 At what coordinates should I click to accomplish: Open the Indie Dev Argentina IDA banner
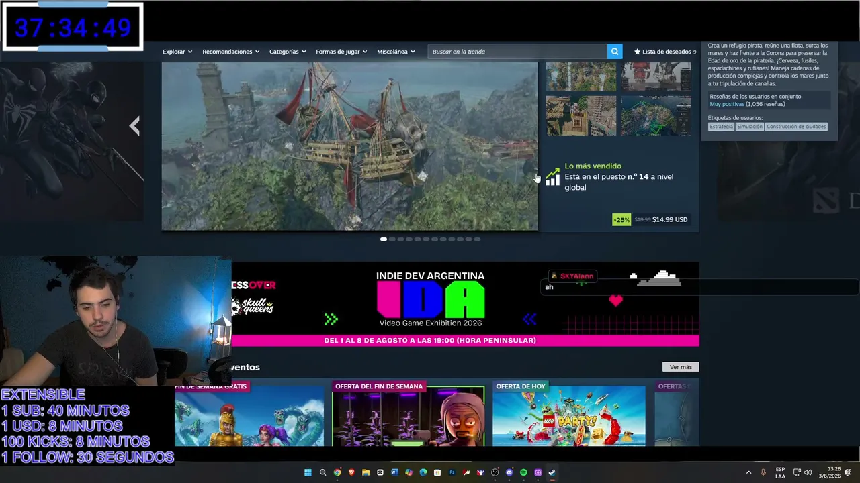(465, 304)
